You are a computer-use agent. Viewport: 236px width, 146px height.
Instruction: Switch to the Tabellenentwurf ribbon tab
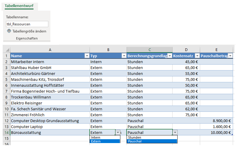[x=19, y=6]
